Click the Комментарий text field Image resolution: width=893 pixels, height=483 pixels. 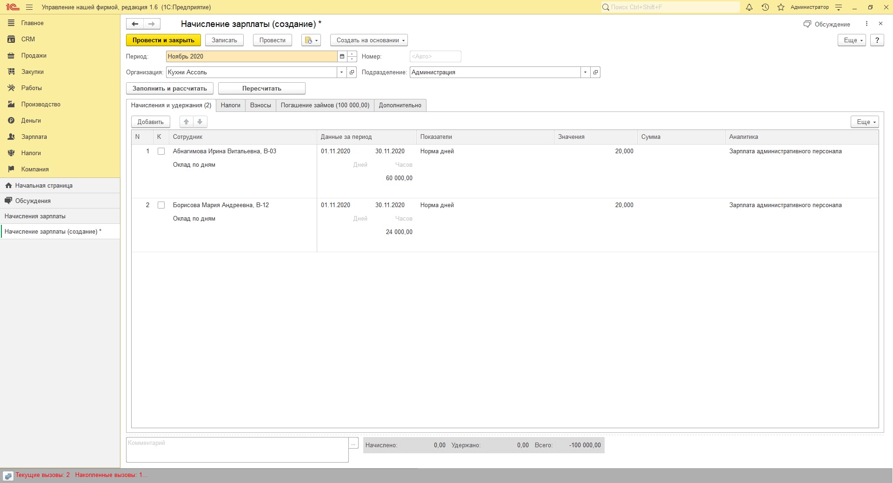click(x=237, y=450)
